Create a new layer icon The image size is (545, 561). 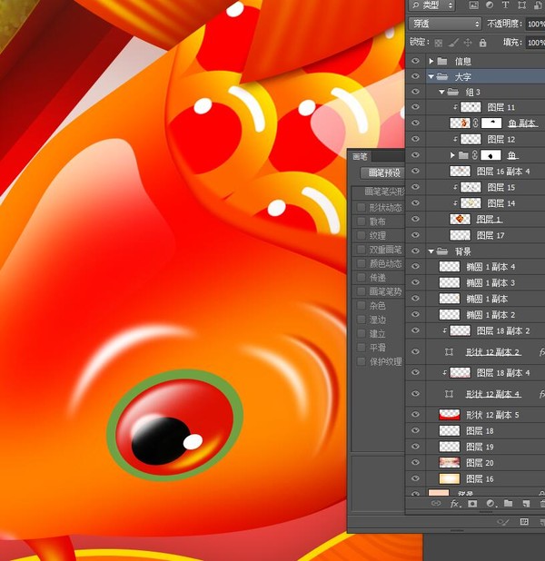click(526, 504)
